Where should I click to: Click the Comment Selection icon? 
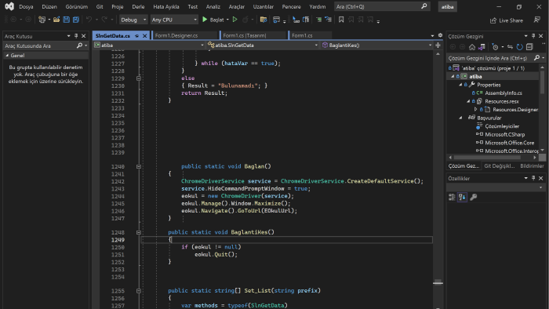pos(318,20)
